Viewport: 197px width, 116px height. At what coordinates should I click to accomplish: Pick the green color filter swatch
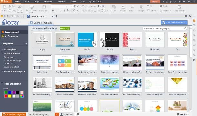6,92
